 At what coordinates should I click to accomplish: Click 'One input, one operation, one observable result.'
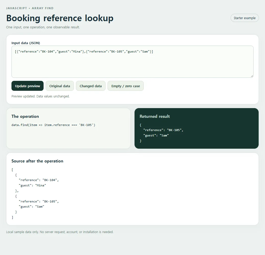click(x=43, y=27)
